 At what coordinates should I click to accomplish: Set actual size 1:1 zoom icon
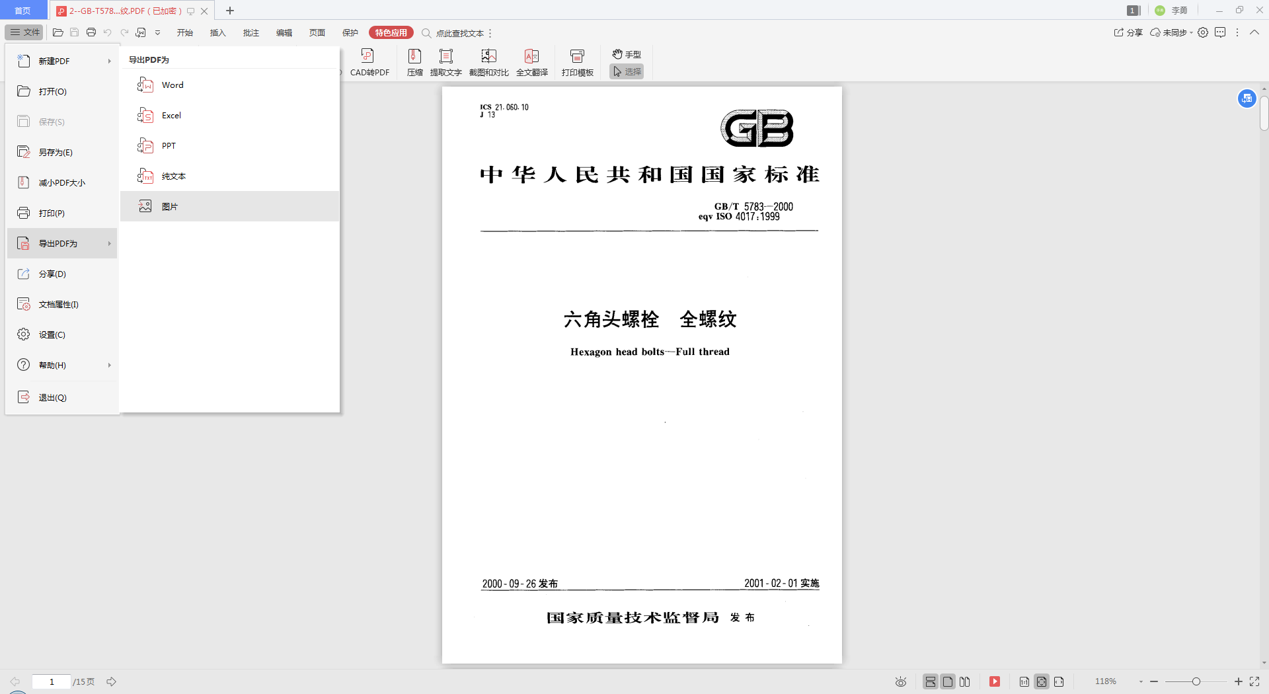coord(1024,681)
